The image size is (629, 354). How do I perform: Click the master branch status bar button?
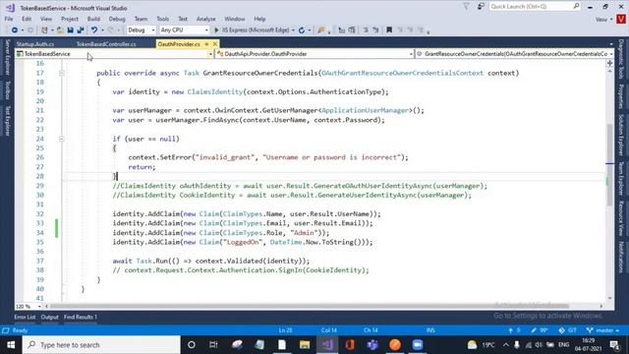pos(602,330)
